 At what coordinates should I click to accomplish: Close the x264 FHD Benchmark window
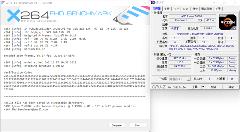[x=144, y=3]
